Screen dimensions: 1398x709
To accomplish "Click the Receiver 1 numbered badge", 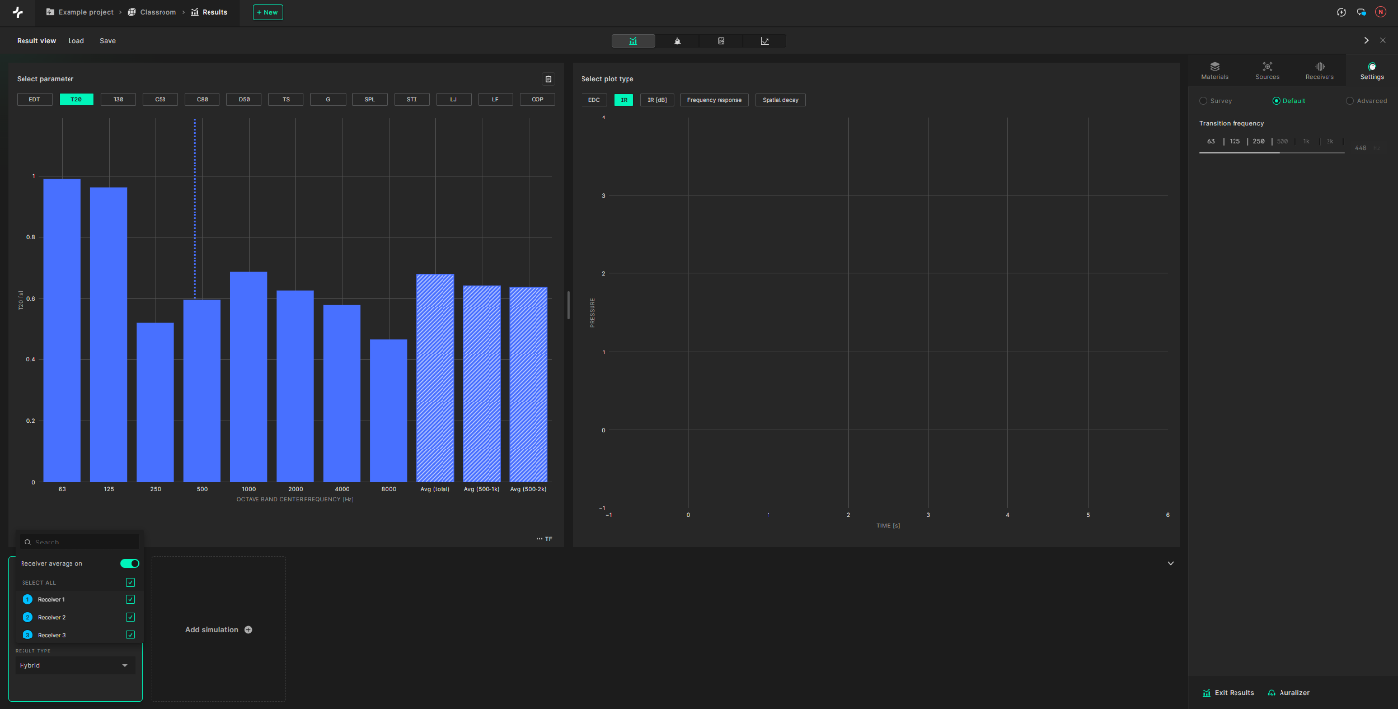I will point(28,599).
